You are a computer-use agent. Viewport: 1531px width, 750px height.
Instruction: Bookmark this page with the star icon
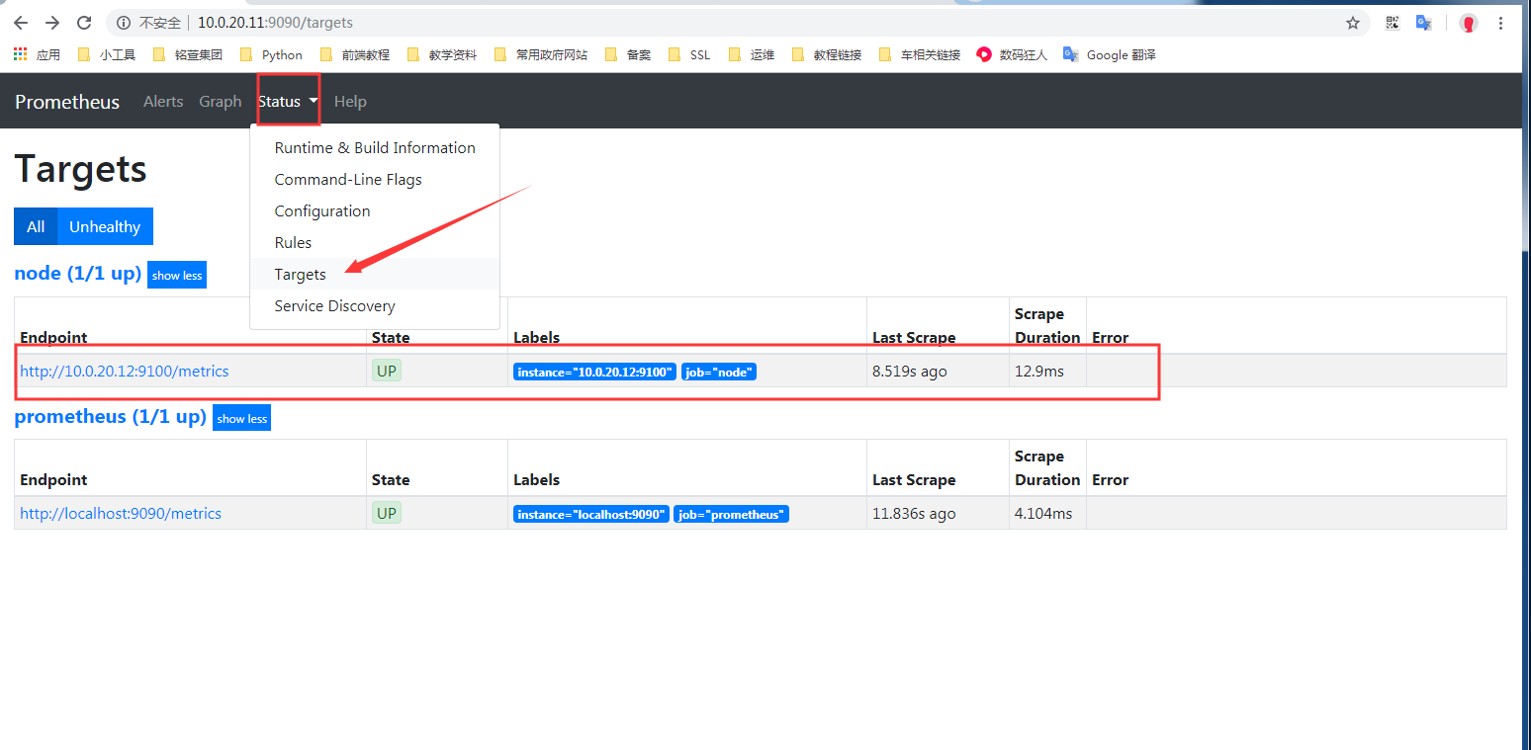1353,23
